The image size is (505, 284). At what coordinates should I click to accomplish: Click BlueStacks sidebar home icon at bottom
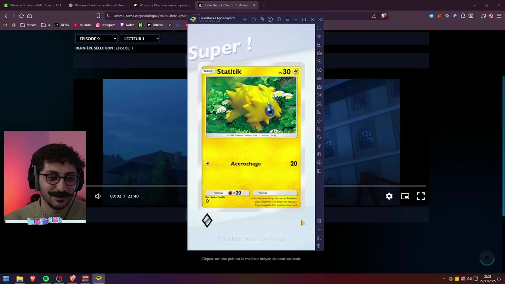point(319,238)
